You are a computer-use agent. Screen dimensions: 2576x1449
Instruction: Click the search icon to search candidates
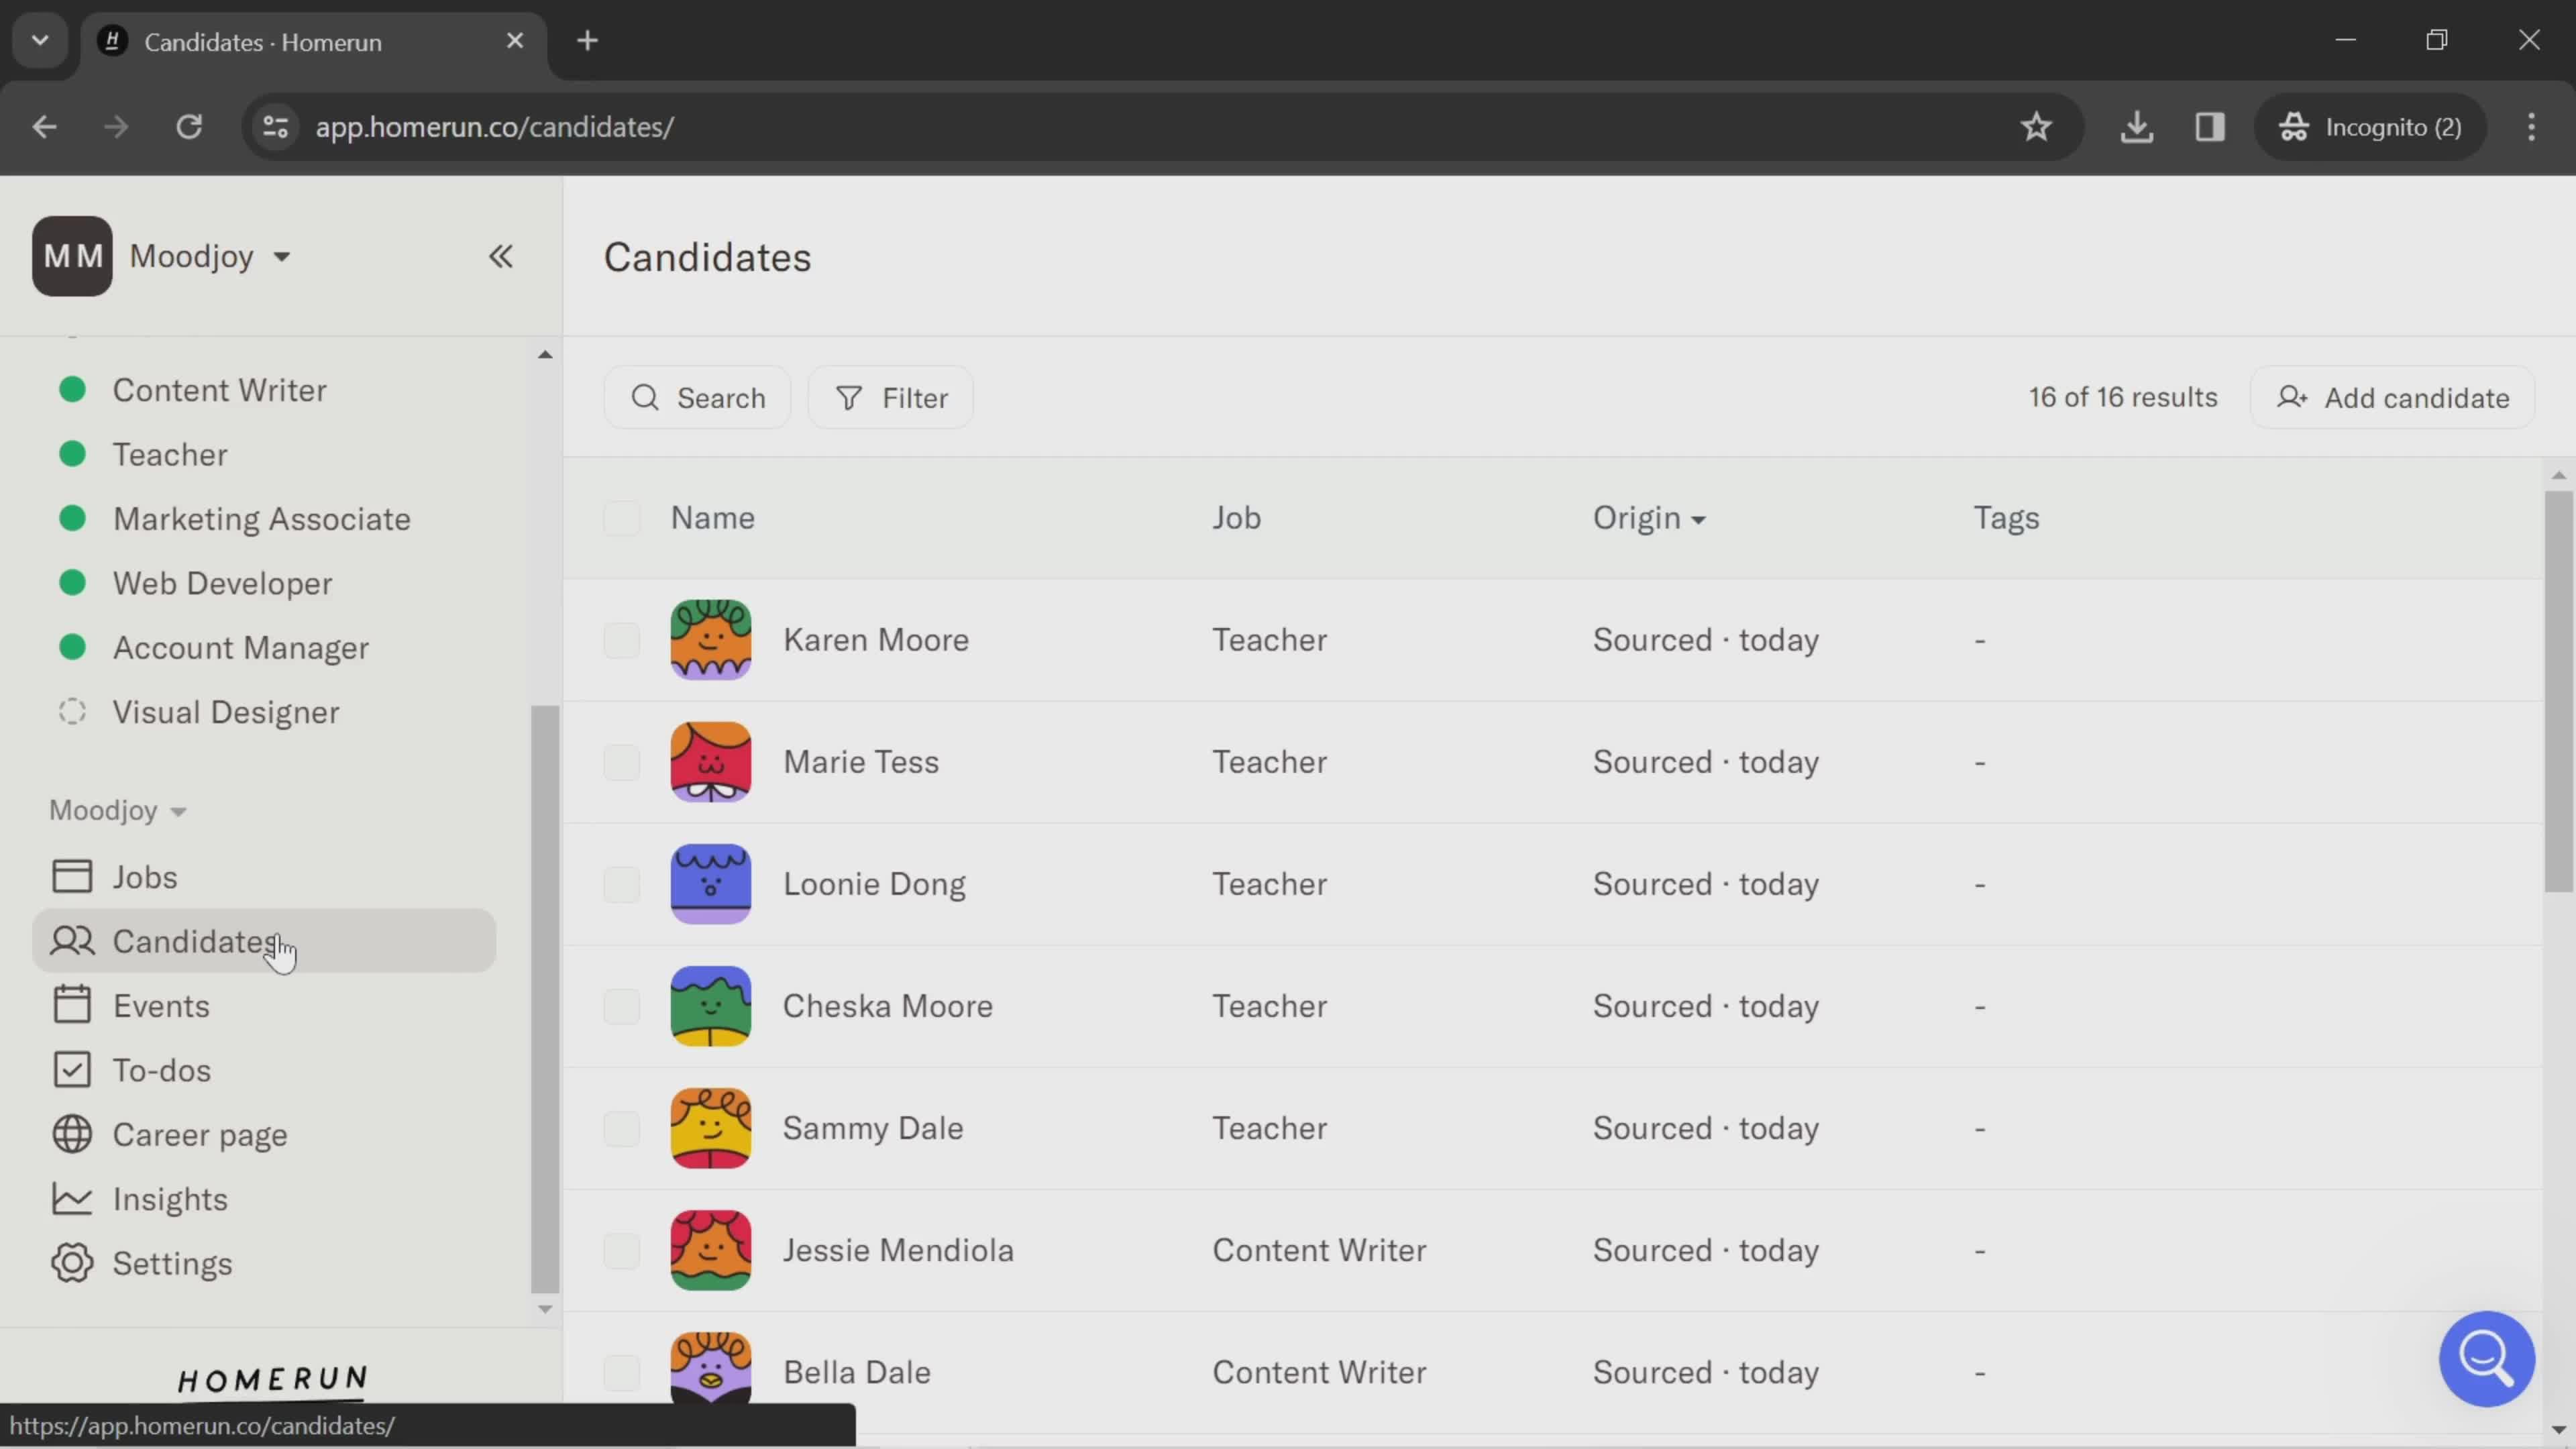tap(646, 398)
